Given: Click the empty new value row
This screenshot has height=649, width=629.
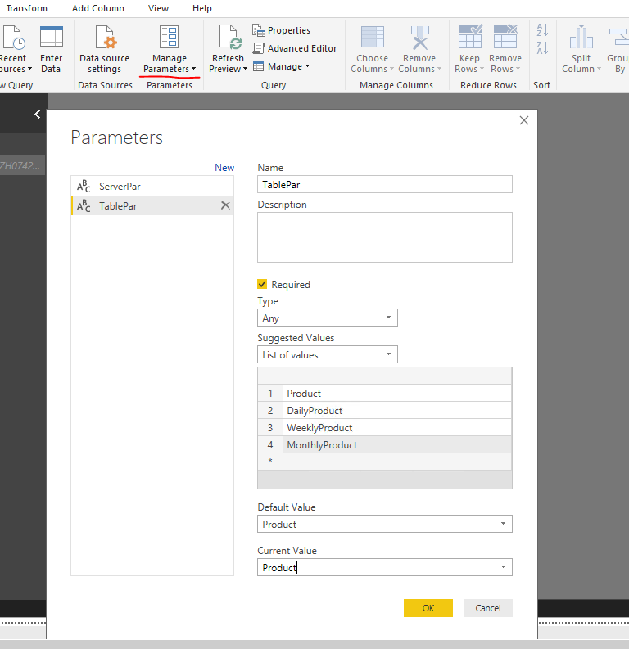Looking at the screenshot, I should [385, 462].
